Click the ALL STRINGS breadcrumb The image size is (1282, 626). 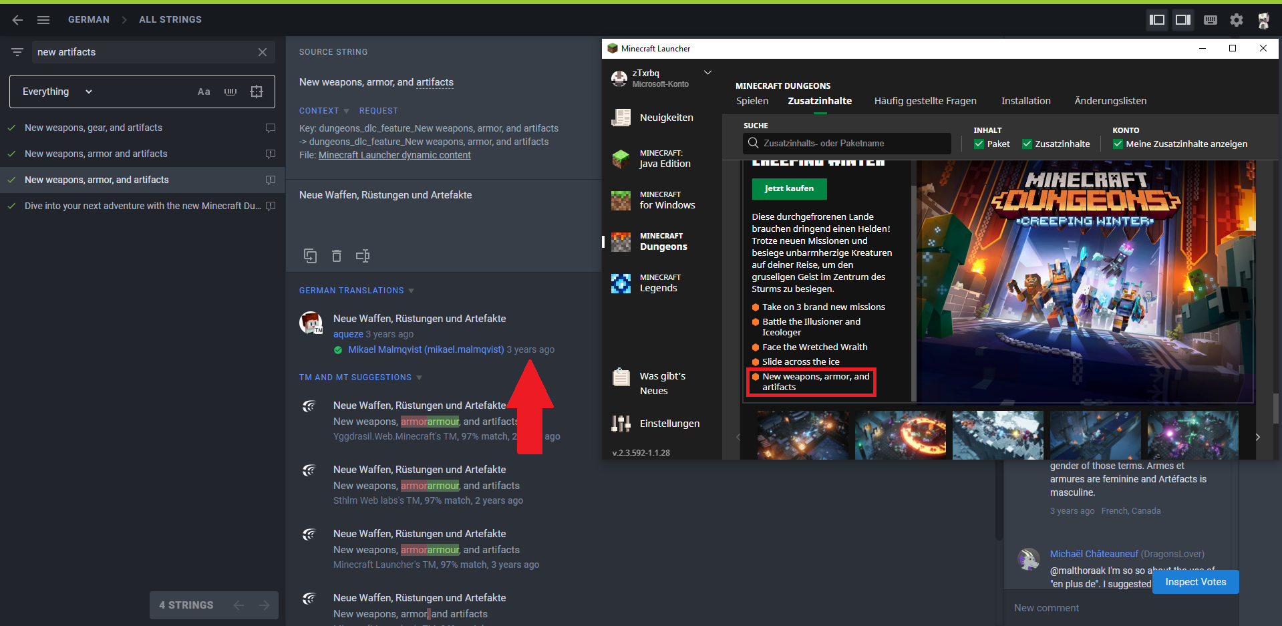170,20
